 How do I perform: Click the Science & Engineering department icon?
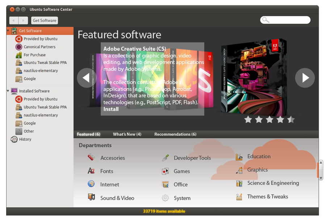239,183
